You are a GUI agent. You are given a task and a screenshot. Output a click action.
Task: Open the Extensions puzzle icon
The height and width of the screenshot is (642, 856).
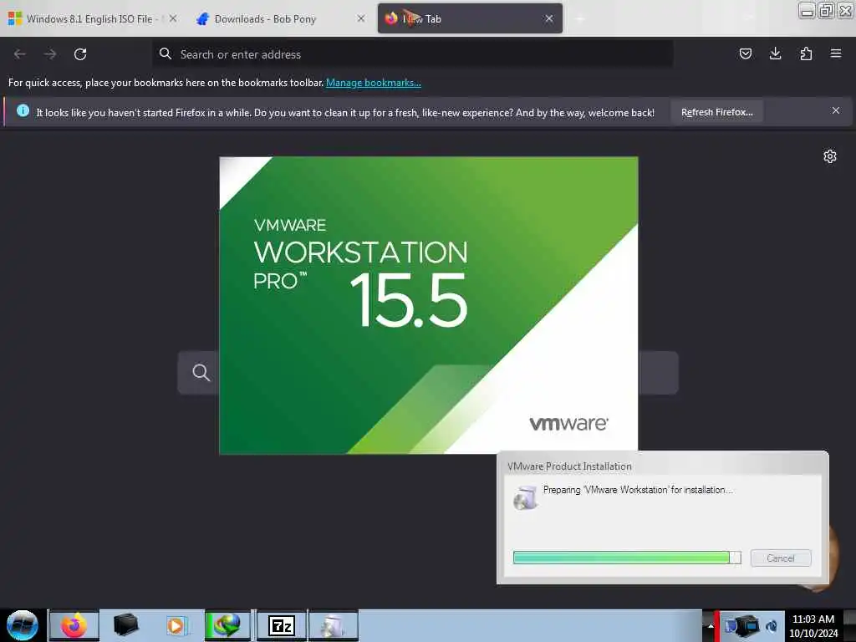(x=806, y=53)
